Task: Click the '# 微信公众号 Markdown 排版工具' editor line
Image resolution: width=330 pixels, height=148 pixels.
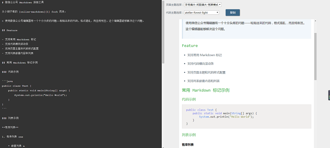Action: tap(23, 2)
